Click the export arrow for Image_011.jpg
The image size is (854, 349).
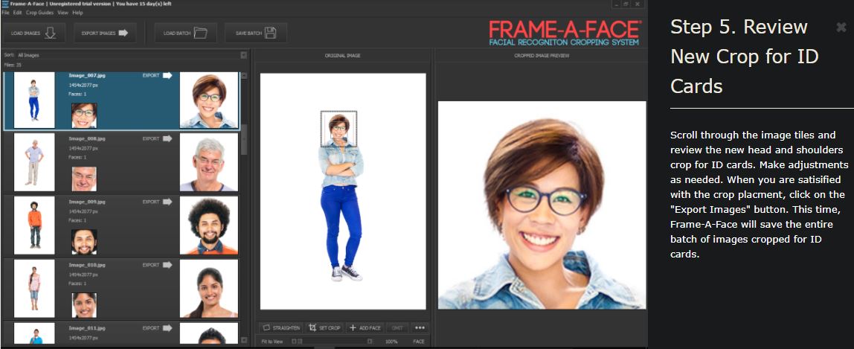pos(167,328)
